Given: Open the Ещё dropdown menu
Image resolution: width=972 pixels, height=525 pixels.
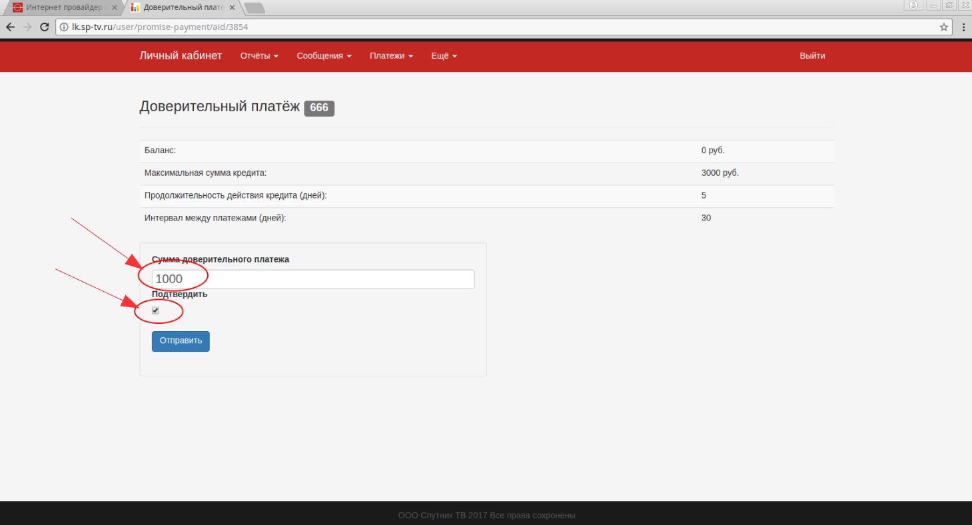Looking at the screenshot, I should tap(444, 56).
